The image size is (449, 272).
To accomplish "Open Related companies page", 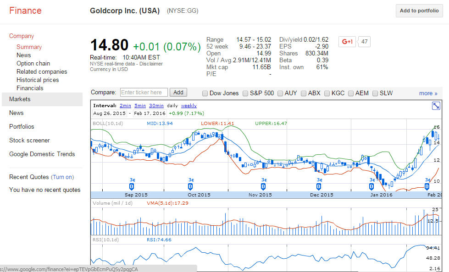I will (42, 72).
